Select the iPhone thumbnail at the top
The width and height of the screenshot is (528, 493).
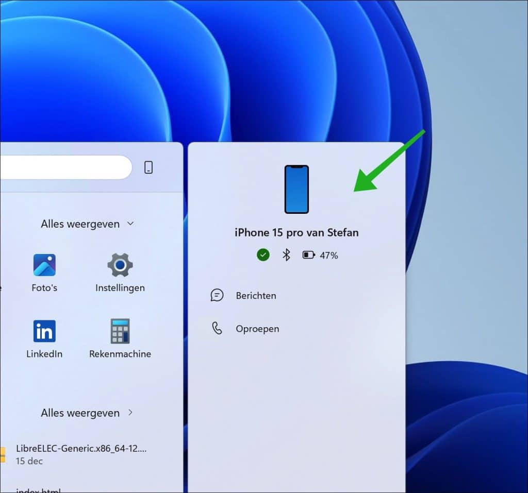tap(296, 190)
